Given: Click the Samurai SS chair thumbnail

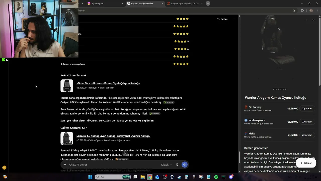Looking at the screenshot, I should [x=67, y=139].
